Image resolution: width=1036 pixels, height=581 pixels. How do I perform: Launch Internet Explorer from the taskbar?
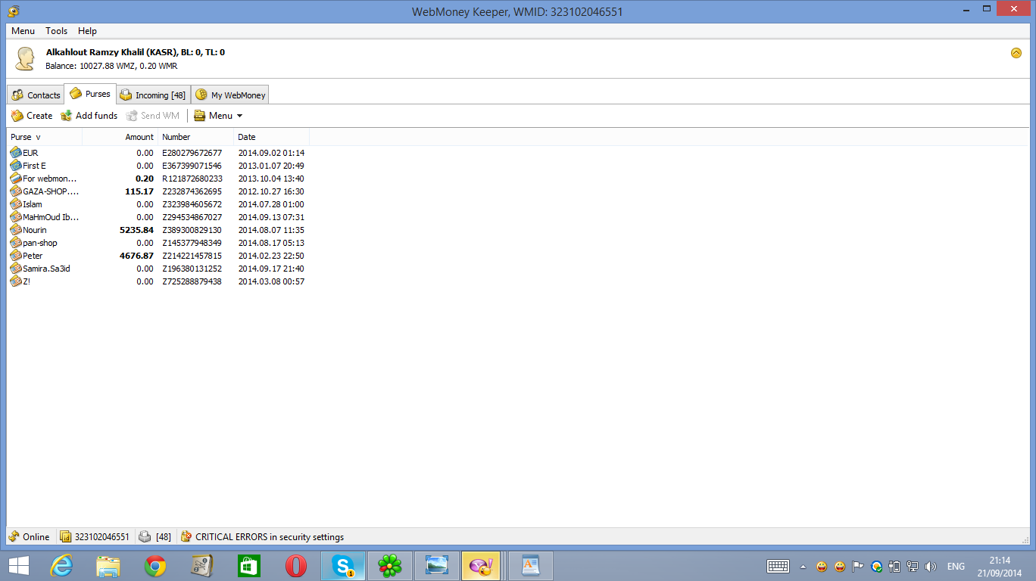(x=61, y=565)
